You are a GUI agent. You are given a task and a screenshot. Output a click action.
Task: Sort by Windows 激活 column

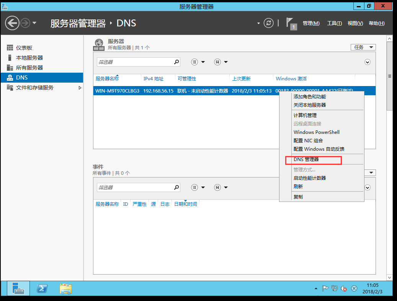291,79
